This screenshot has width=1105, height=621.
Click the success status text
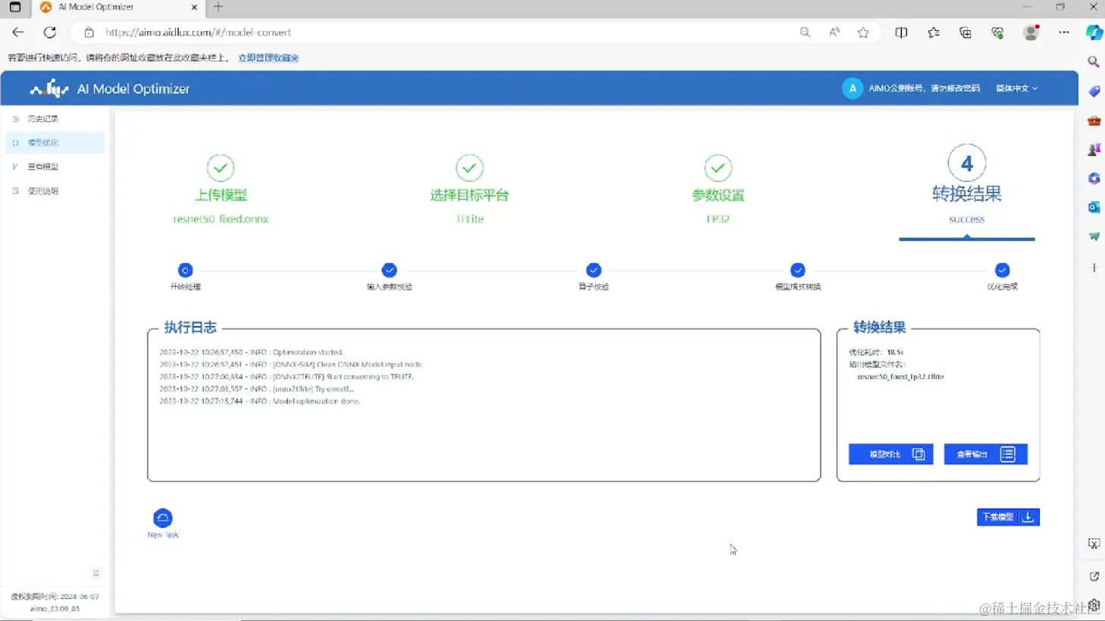click(966, 219)
